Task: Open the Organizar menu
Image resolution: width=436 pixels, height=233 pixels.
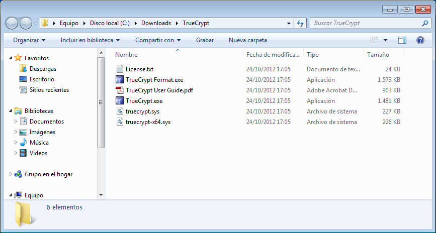Action: pos(29,40)
